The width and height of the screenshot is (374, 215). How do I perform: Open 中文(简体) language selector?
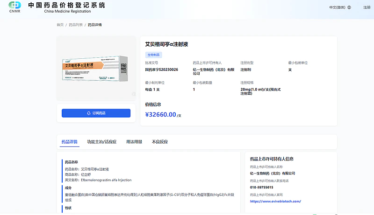tap(340, 7)
